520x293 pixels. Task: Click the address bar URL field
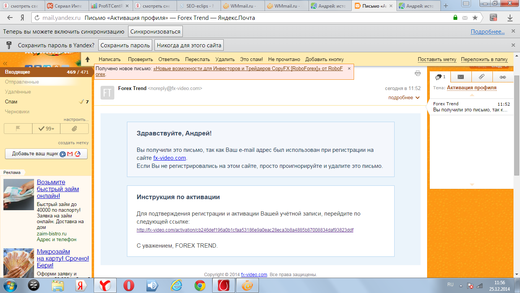[245, 18]
